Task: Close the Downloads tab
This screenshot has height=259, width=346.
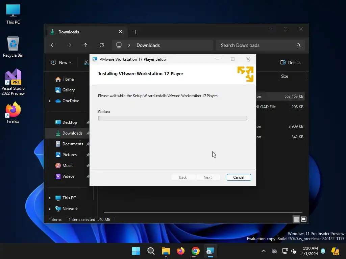Action: point(121,32)
